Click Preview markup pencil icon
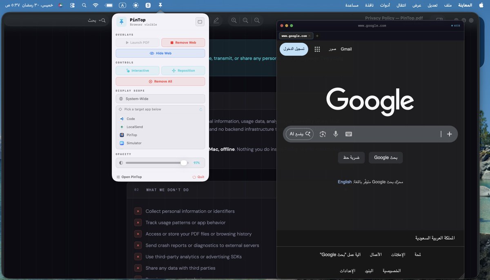 216,20
